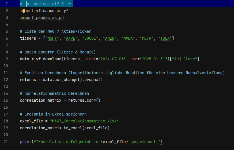Click the yellow lightbulb quick-fix icon

[24, 11]
